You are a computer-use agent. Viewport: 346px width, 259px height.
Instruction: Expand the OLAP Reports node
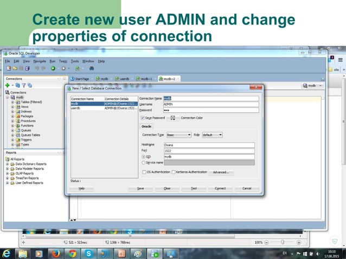click(7, 173)
